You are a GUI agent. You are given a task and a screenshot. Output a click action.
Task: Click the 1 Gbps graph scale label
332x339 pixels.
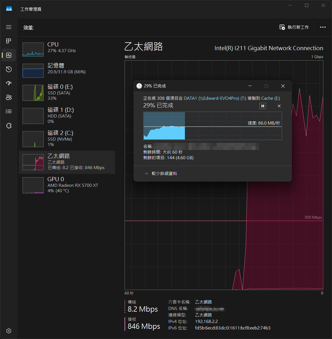(x=317, y=57)
